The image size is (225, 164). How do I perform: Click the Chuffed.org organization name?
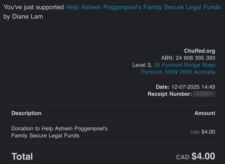(199, 51)
